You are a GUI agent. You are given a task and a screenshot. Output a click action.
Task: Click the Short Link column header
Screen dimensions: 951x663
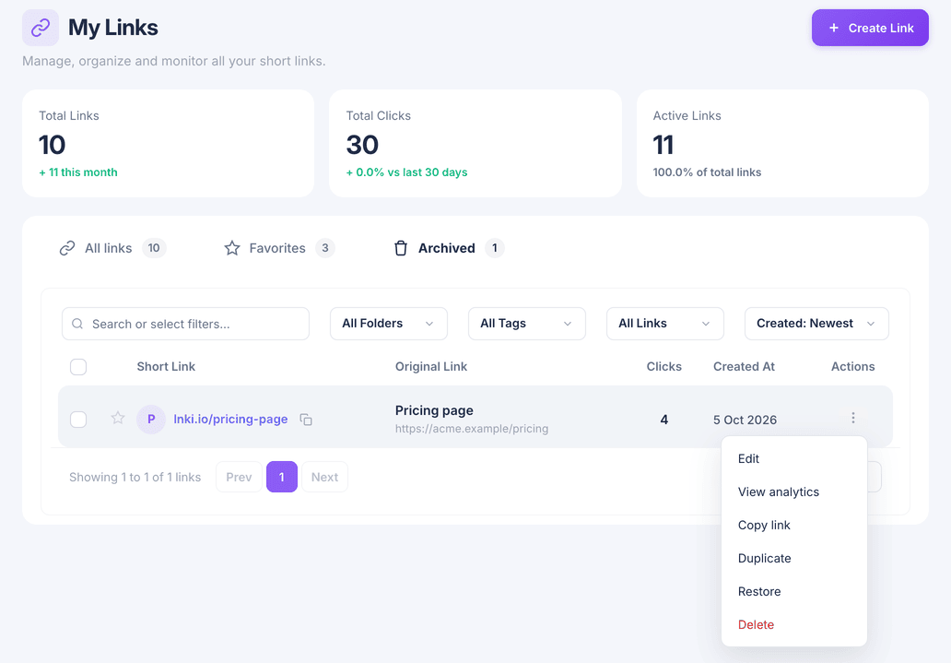click(166, 367)
